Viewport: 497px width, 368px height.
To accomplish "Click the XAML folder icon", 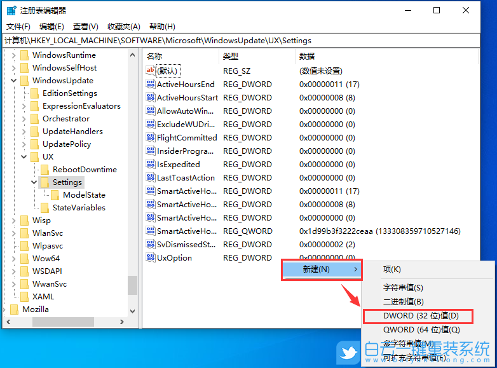I will point(24,297).
